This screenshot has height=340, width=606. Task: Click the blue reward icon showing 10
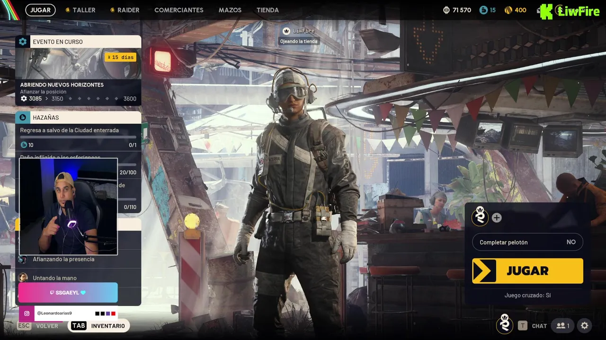[24, 145]
